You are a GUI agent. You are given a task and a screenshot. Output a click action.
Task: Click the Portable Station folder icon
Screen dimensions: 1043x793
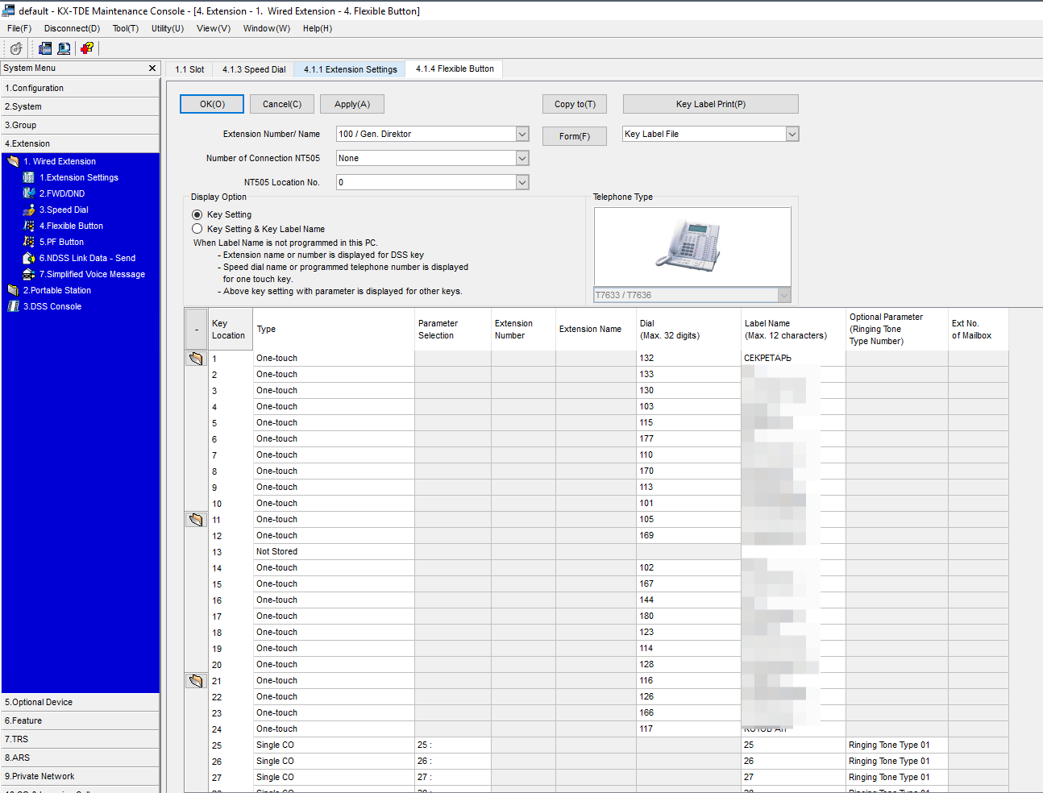(x=13, y=290)
